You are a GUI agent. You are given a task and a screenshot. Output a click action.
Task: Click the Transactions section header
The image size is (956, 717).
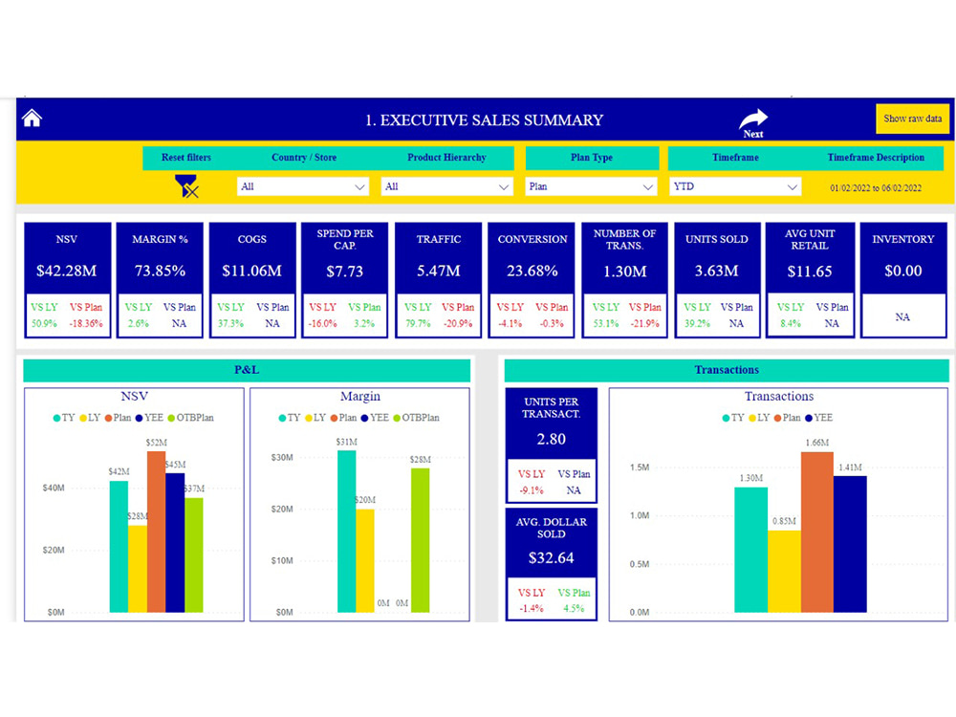click(727, 370)
